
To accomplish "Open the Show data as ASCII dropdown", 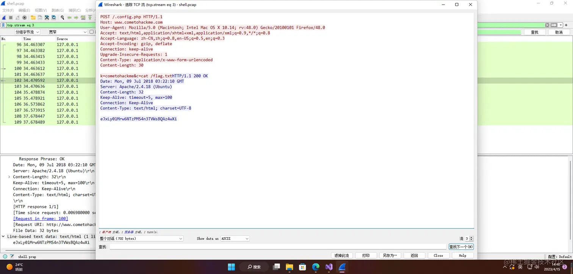I will 235,238.
